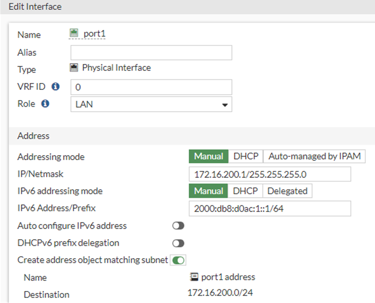The height and width of the screenshot is (303, 375).
Task: Click the info tooltip next to VRF ID
Action: coord(56,87)
